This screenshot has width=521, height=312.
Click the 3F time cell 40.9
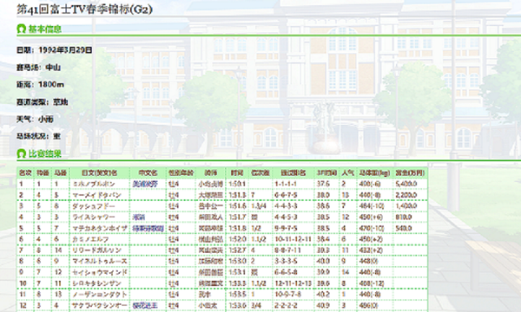326,305
